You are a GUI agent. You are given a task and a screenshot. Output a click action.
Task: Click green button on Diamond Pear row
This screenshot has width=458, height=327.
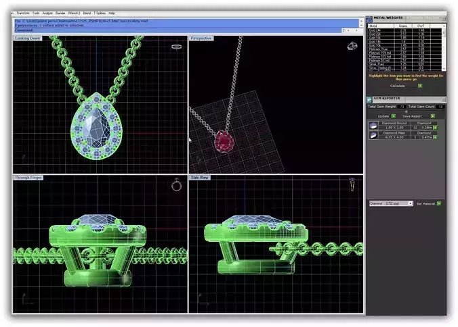tap(435, 137)
